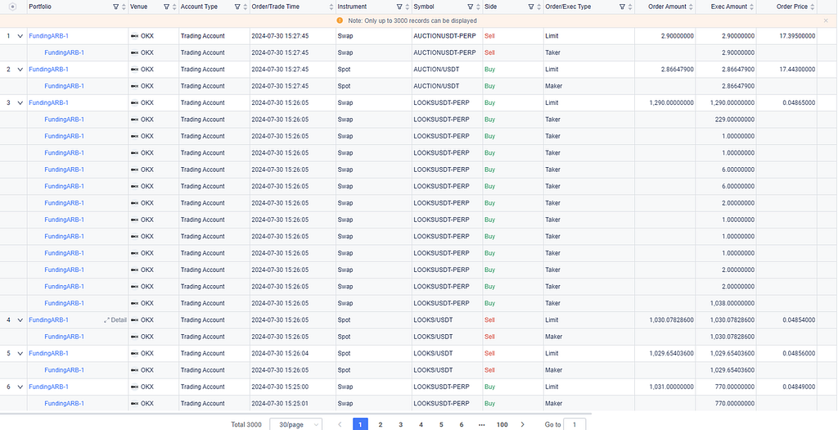
Task: Open Detail link on order row 4
Action: (x=115, y=320)
